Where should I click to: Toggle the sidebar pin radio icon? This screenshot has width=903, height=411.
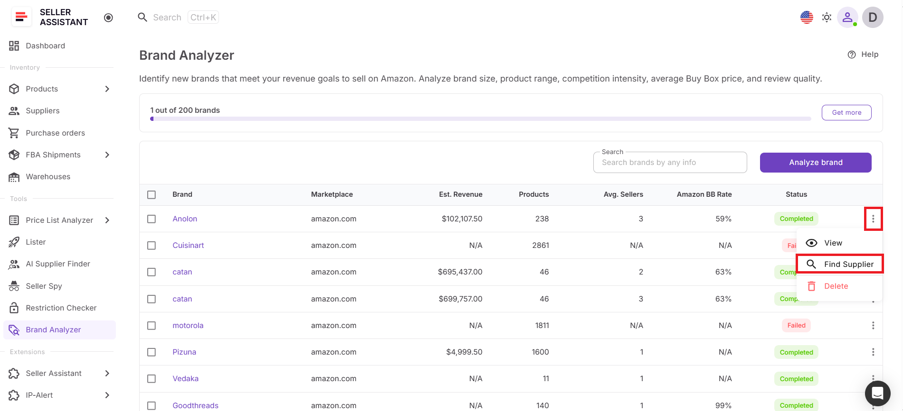tap(108, 18)
